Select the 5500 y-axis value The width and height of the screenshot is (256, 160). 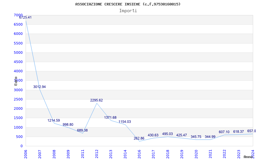click(x=18, y=43)
